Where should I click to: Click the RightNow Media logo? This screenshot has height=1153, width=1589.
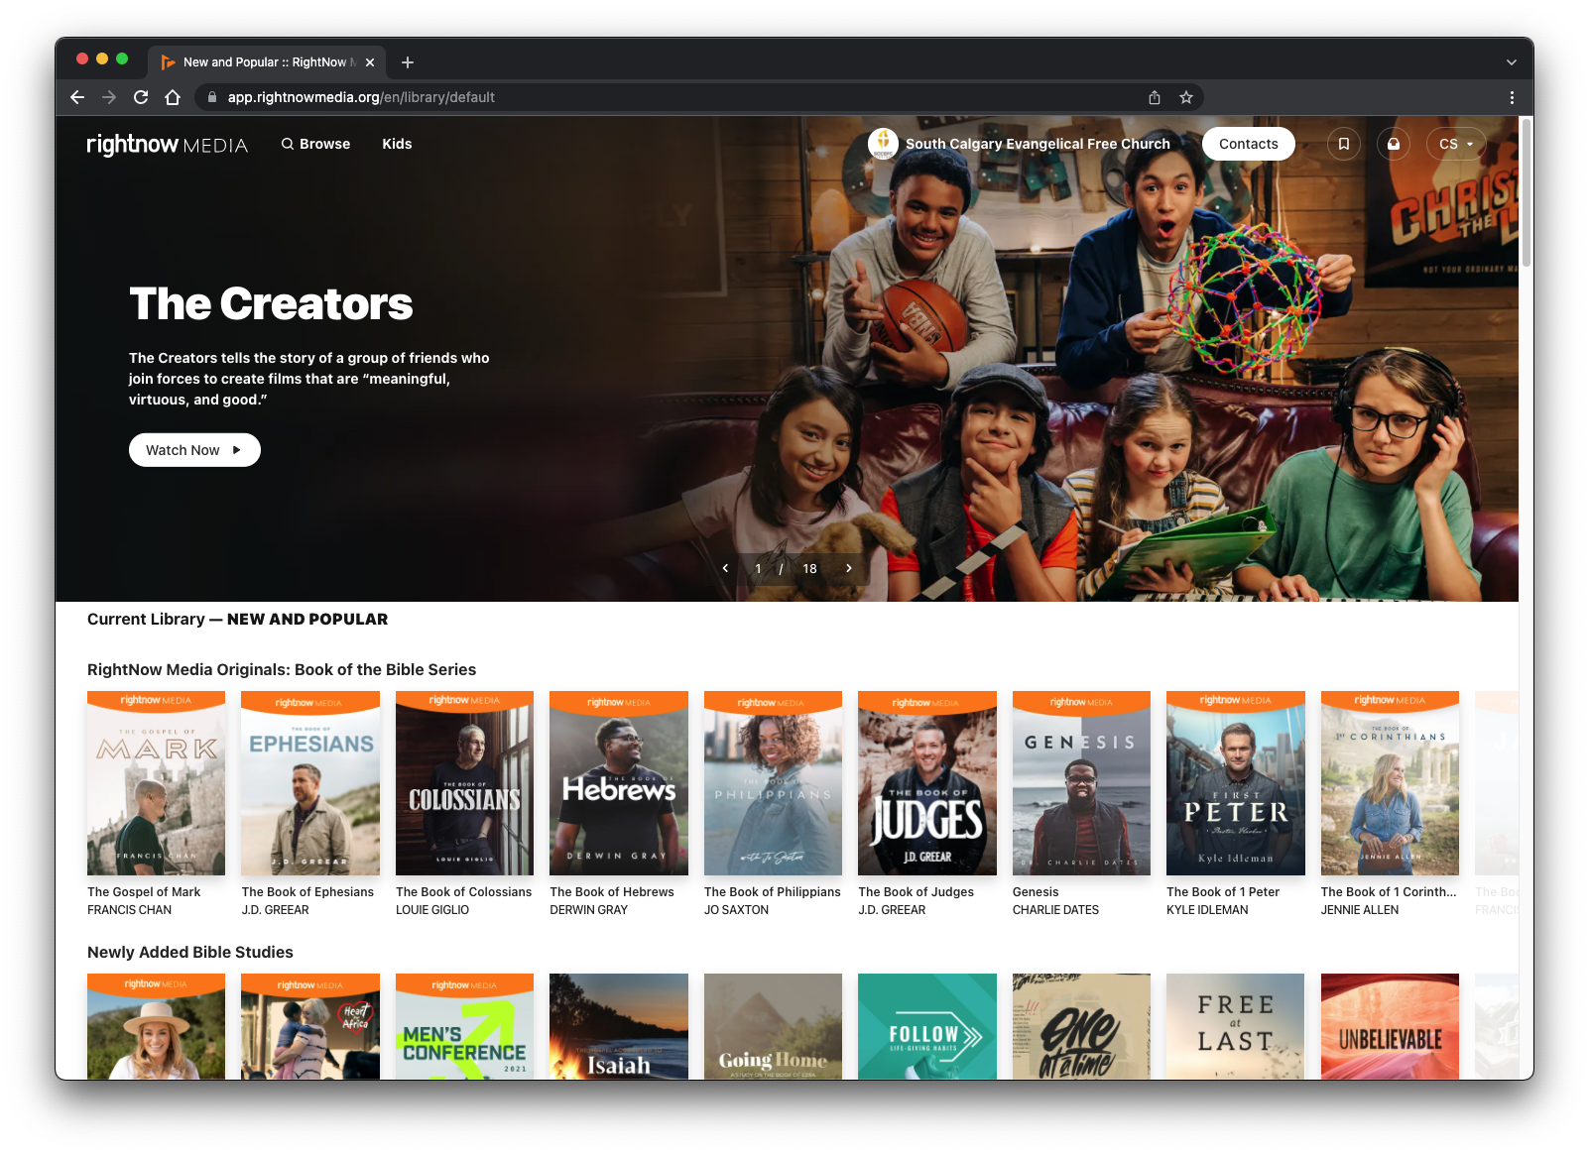point(167,145)
